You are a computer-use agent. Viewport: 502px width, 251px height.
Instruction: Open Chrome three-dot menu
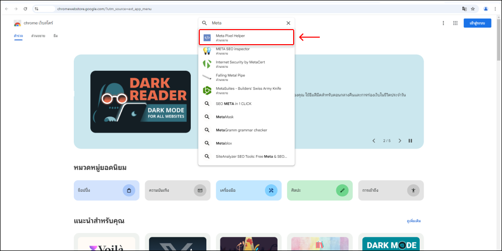[x=495, y=9]
